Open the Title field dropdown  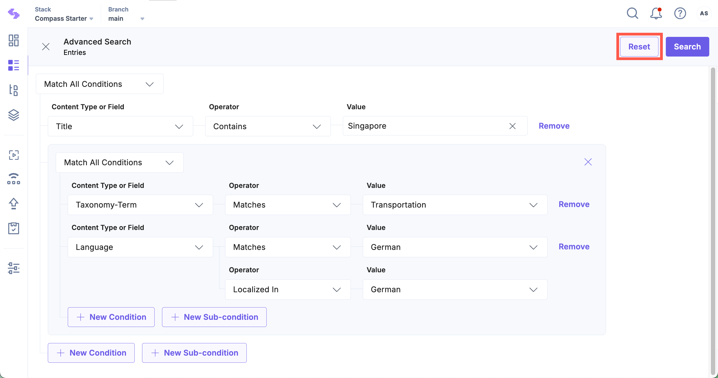(120, 126)
